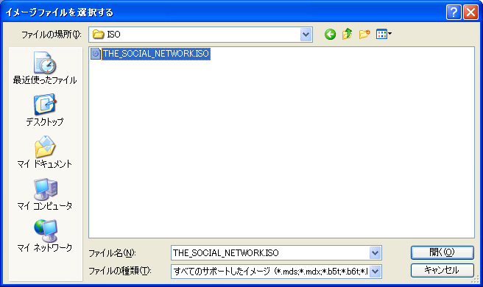Go to デスクトップ in places bar
Screen dimensions: 483x287
pos(45,110)
